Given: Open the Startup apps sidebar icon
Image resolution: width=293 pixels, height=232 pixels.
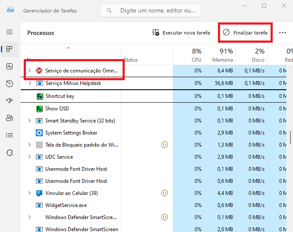Looking at the screenshot, I should pos(9,100).
